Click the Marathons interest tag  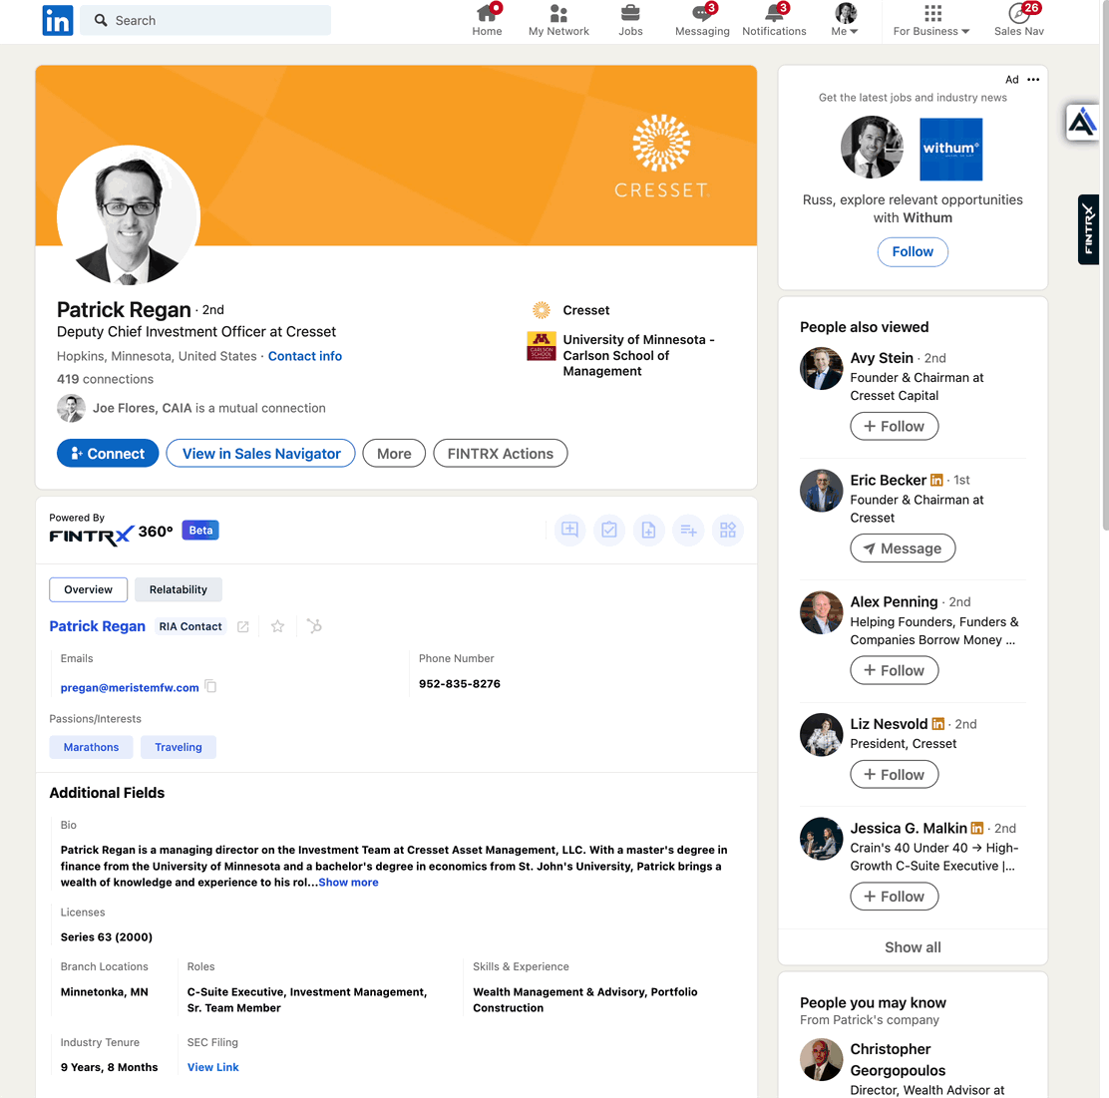[91, 747]
